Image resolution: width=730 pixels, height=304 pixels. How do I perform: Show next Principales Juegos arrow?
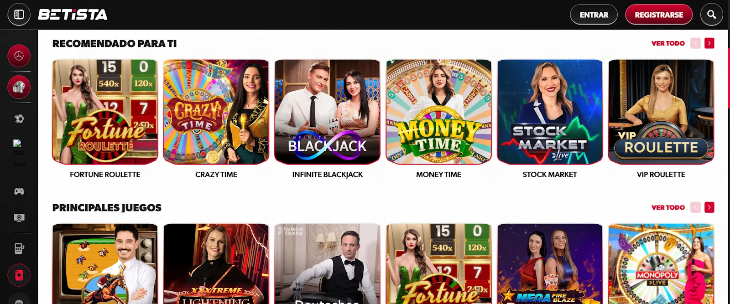(709, 207)
